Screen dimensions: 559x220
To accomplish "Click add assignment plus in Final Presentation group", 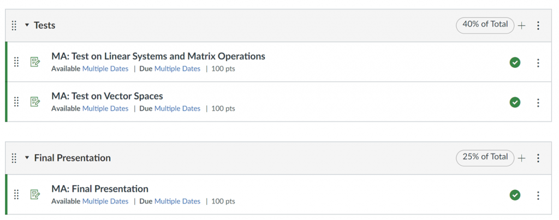I will 521,158.
